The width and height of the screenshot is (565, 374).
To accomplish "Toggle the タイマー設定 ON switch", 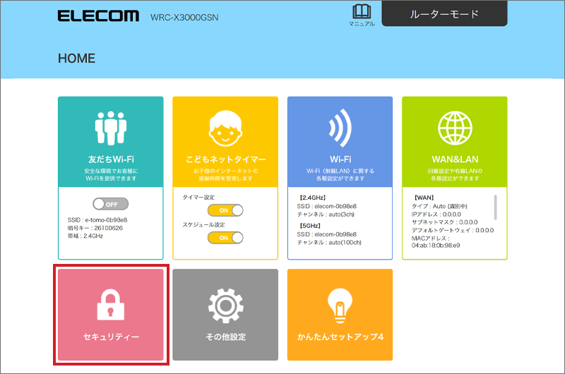I will (225, 210).
